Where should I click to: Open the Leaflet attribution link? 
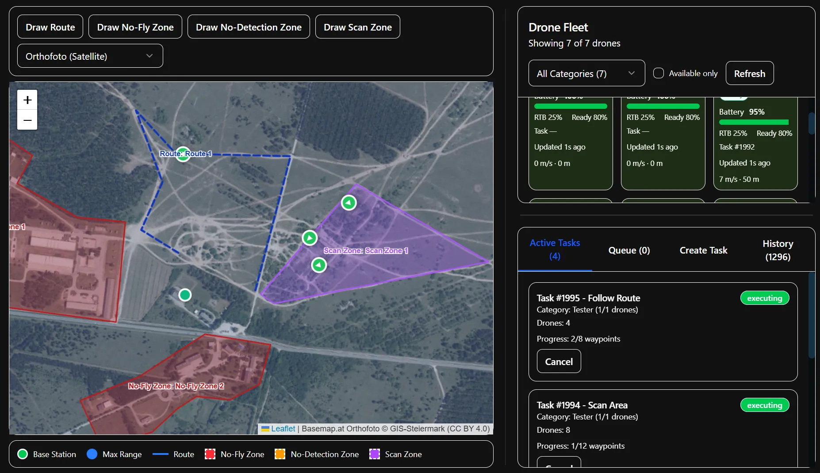[x=283, y=429]
